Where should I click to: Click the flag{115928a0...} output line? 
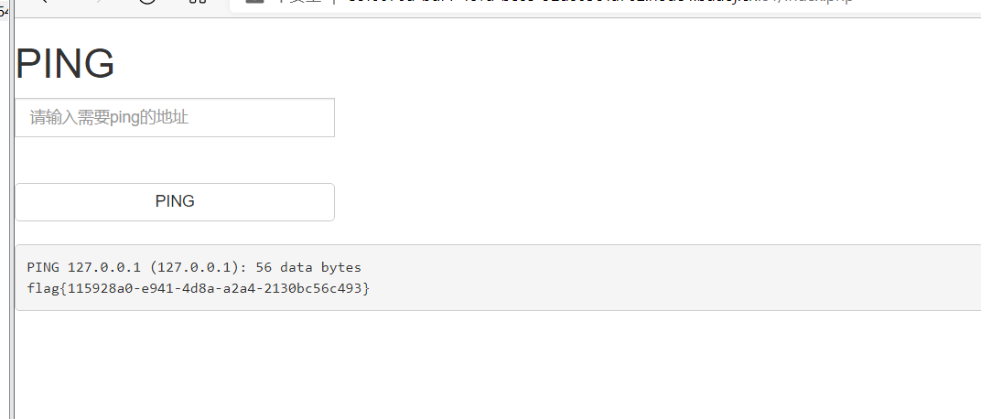pyautogui.click(x=199, y=288)
